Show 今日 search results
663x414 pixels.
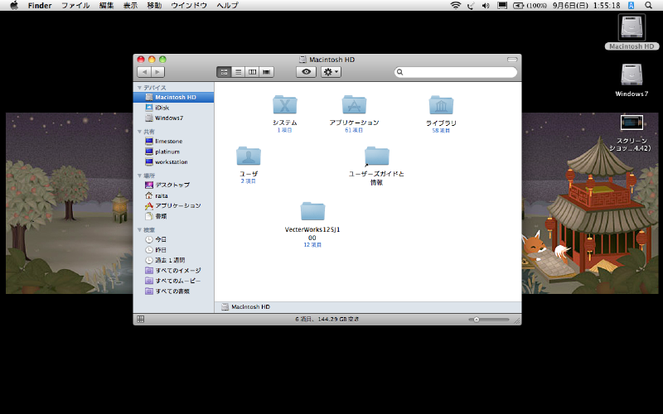click(173, 239)
